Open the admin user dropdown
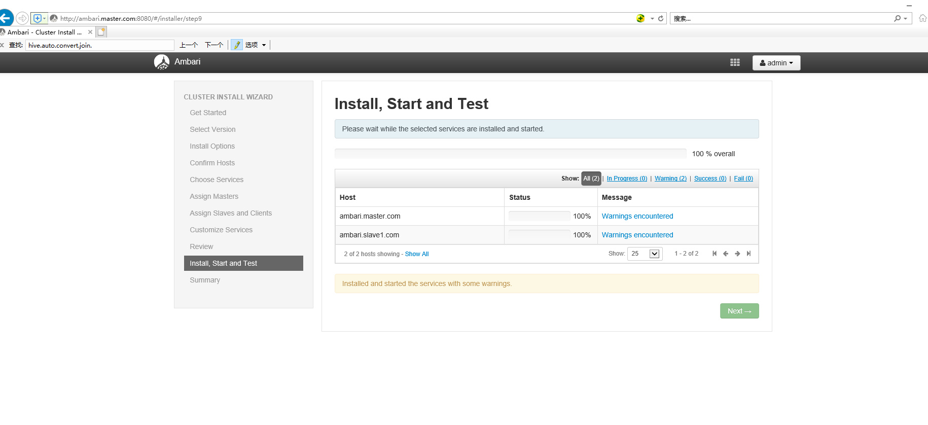The width and height of the screenshot is (928, 425). coord(776,63)
